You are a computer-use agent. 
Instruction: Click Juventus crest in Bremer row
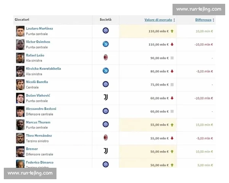(x=106, y=151)
